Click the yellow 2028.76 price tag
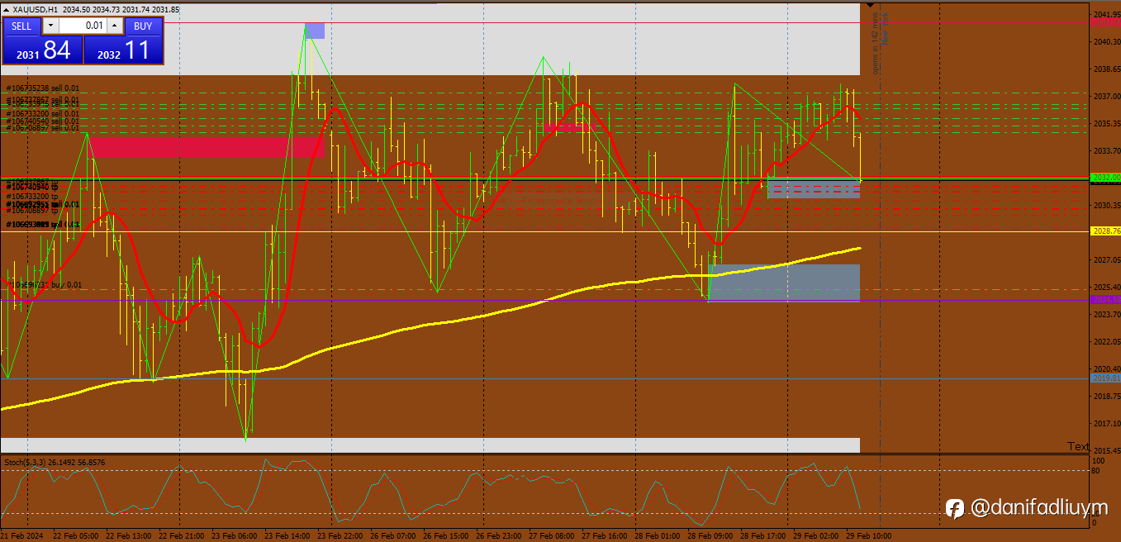The image size is (1121, 542). click(1105, 231)
